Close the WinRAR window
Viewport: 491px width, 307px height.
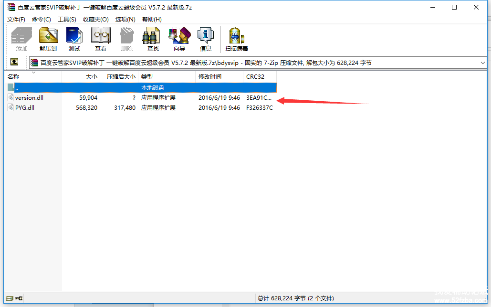[x=476, y=7]
